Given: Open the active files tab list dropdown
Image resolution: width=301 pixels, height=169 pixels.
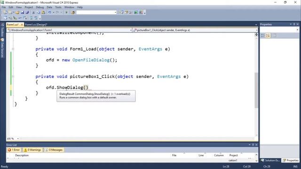Looking at the screenshot, I should pyautogui.click(x=256, y=24).
